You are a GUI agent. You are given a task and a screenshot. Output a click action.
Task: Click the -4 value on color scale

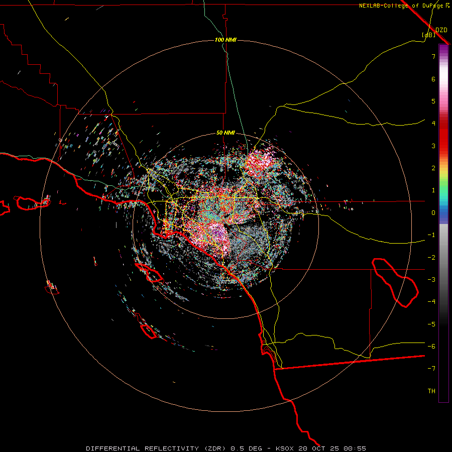point(431,301)
